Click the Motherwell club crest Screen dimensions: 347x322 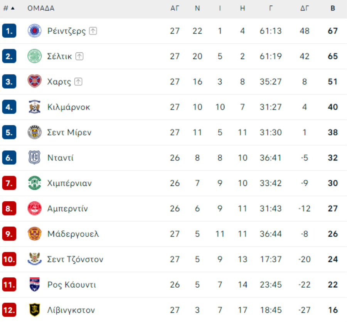tap(35, 234)
